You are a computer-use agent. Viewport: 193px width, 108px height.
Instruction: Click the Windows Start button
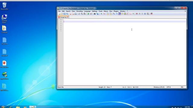tap(3, 107)
